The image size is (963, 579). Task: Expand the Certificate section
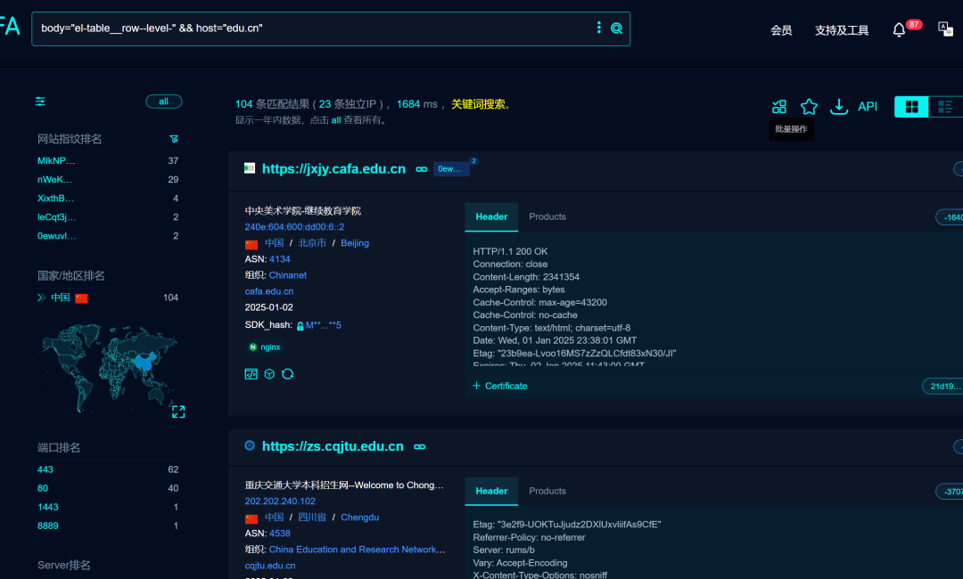pos(500,386)
